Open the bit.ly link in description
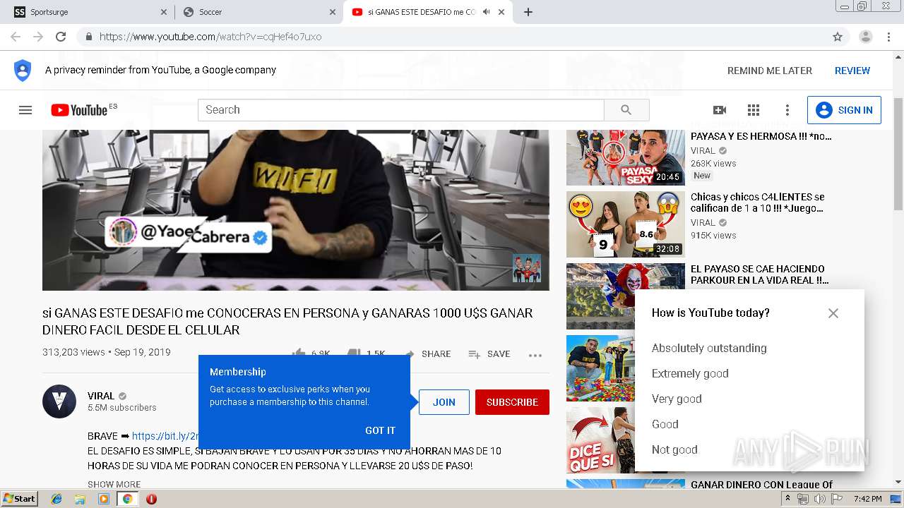 [165, 436]
